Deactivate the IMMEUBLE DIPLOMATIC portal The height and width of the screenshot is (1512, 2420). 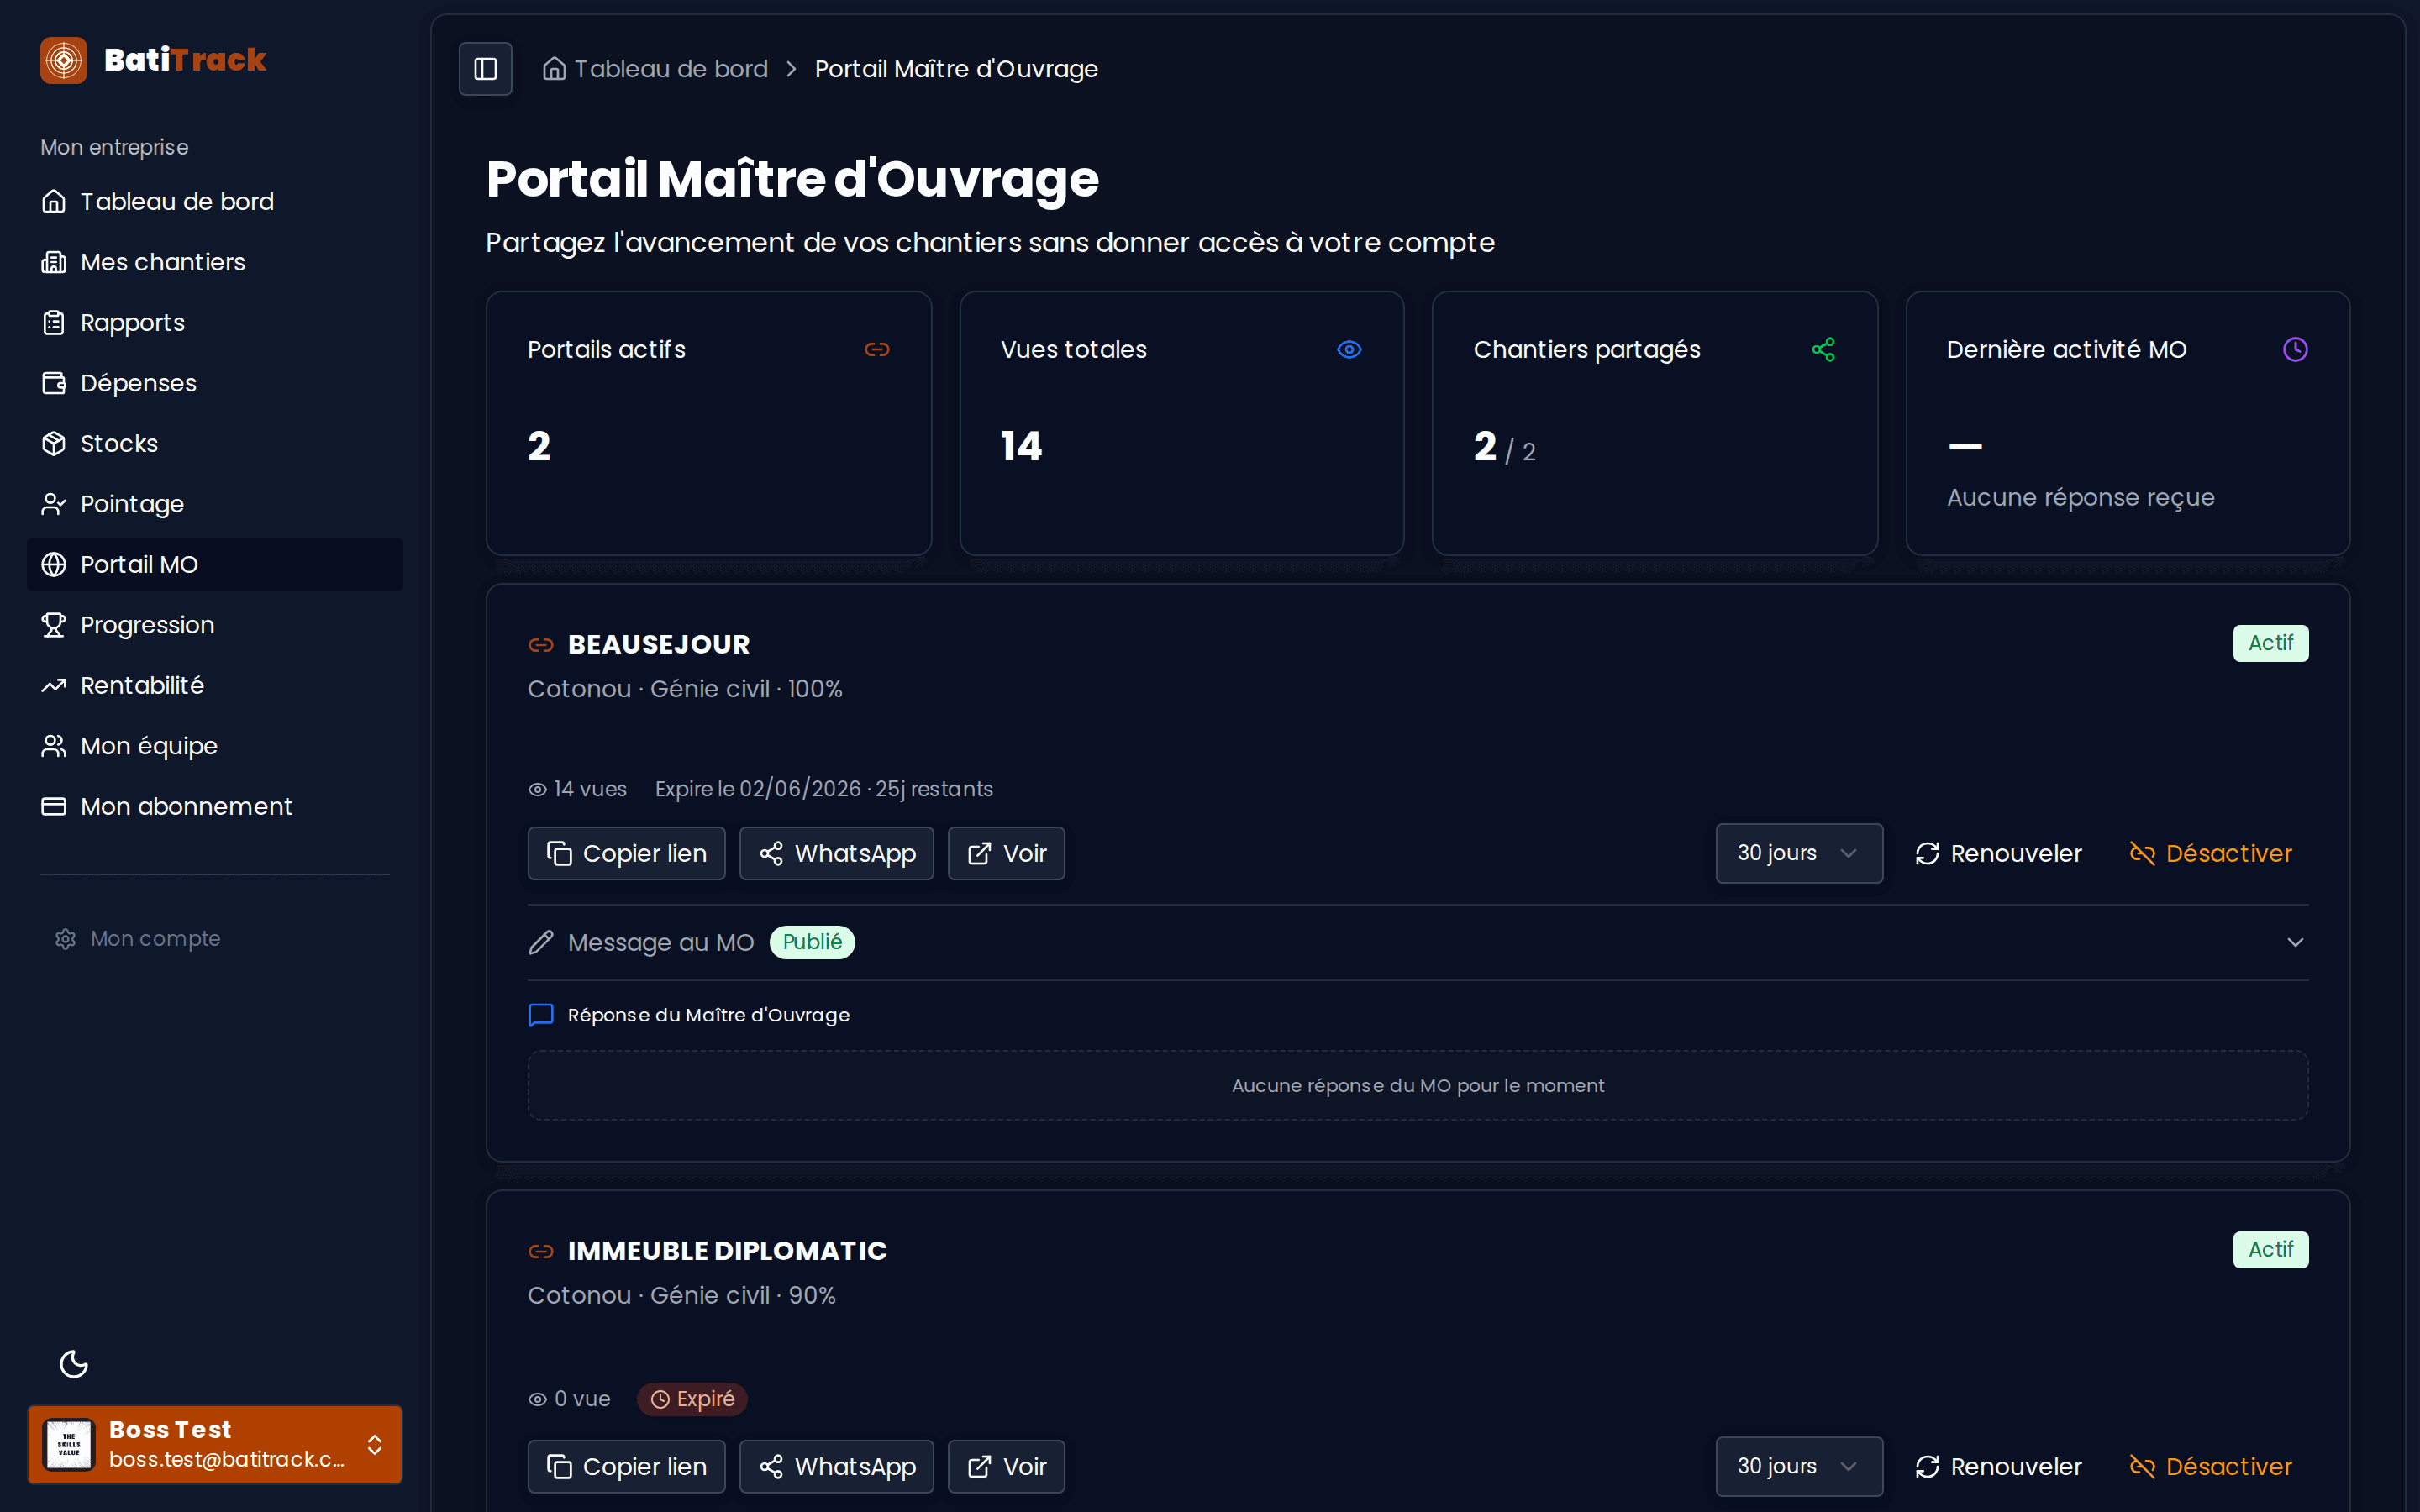pos(2211,1466)
